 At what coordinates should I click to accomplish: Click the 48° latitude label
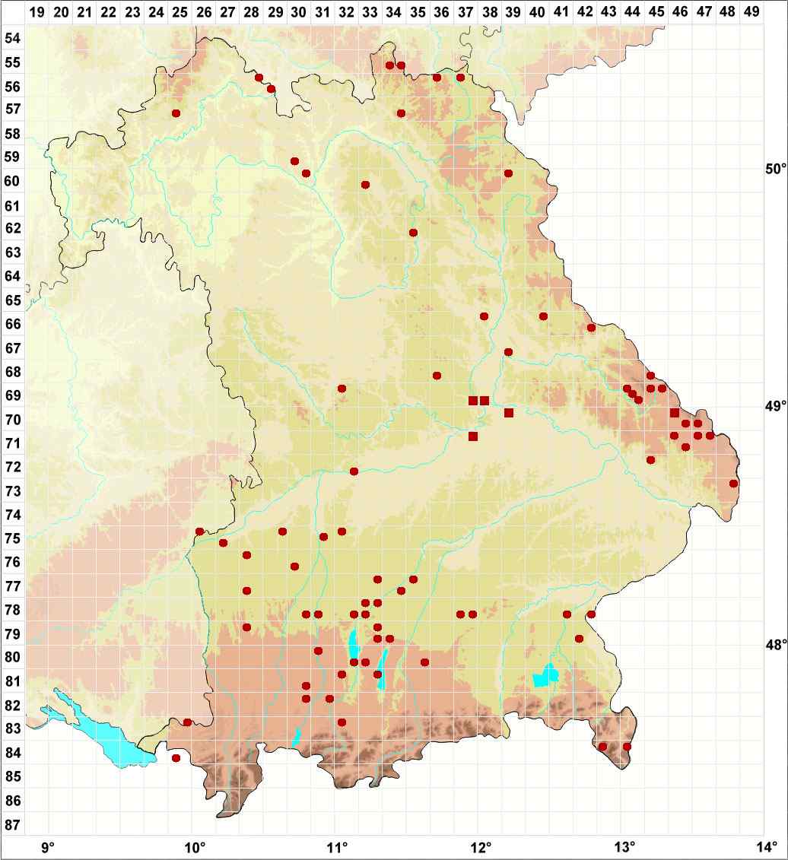[x=775, y=646]
